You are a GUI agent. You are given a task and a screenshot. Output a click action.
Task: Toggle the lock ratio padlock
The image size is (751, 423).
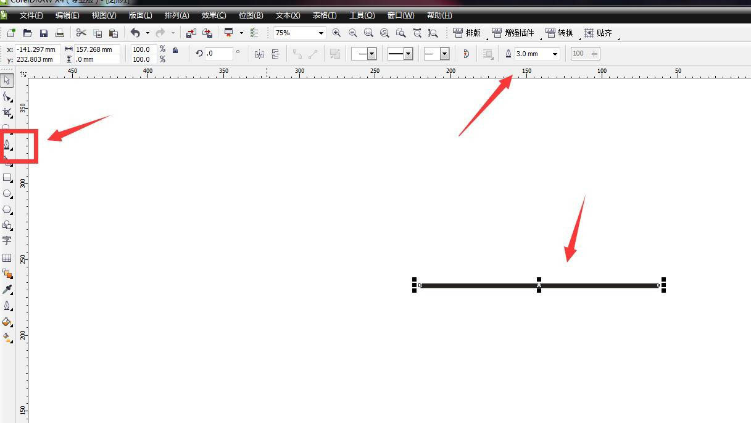175,51
